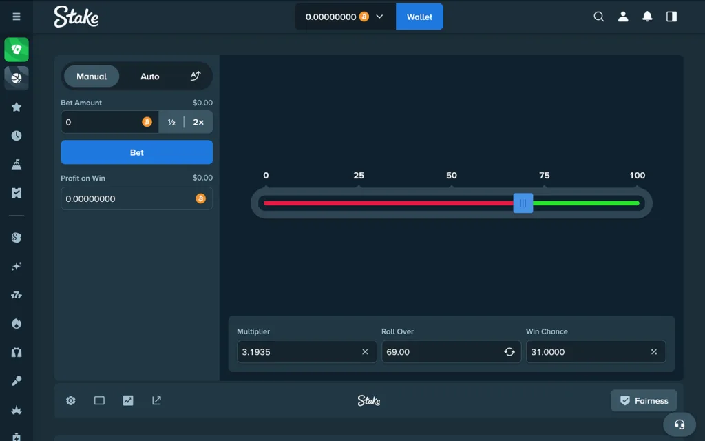The width and height of the screenshot is (705, 441).
Task: Select the Manual tab
Action: 92,76
